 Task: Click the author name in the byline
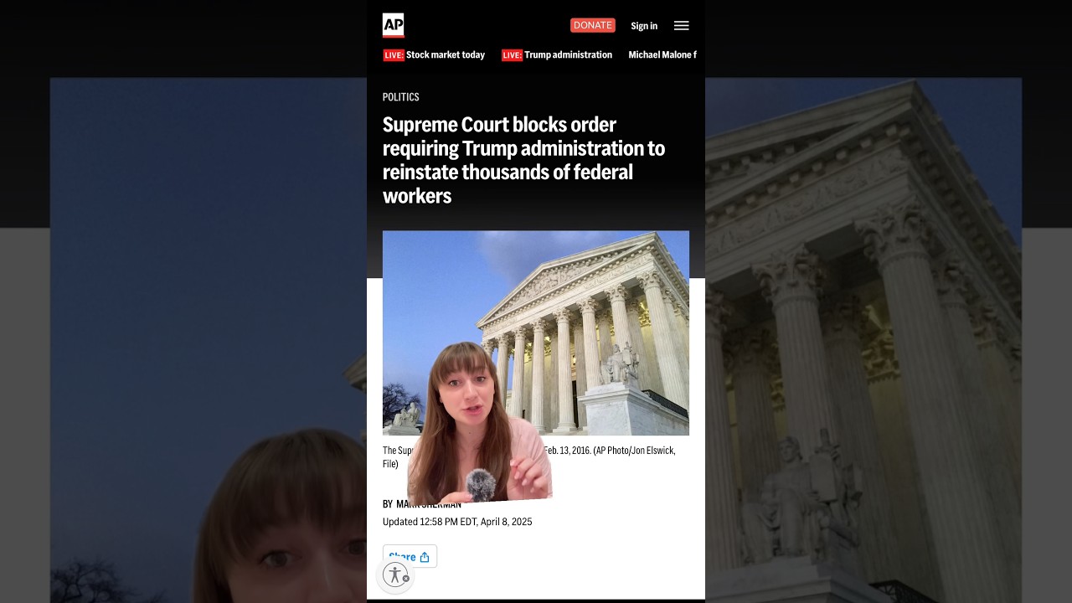tap(429, 504)
